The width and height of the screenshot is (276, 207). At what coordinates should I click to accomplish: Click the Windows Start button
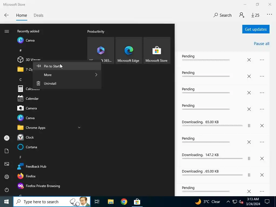(x=6, y=202)
